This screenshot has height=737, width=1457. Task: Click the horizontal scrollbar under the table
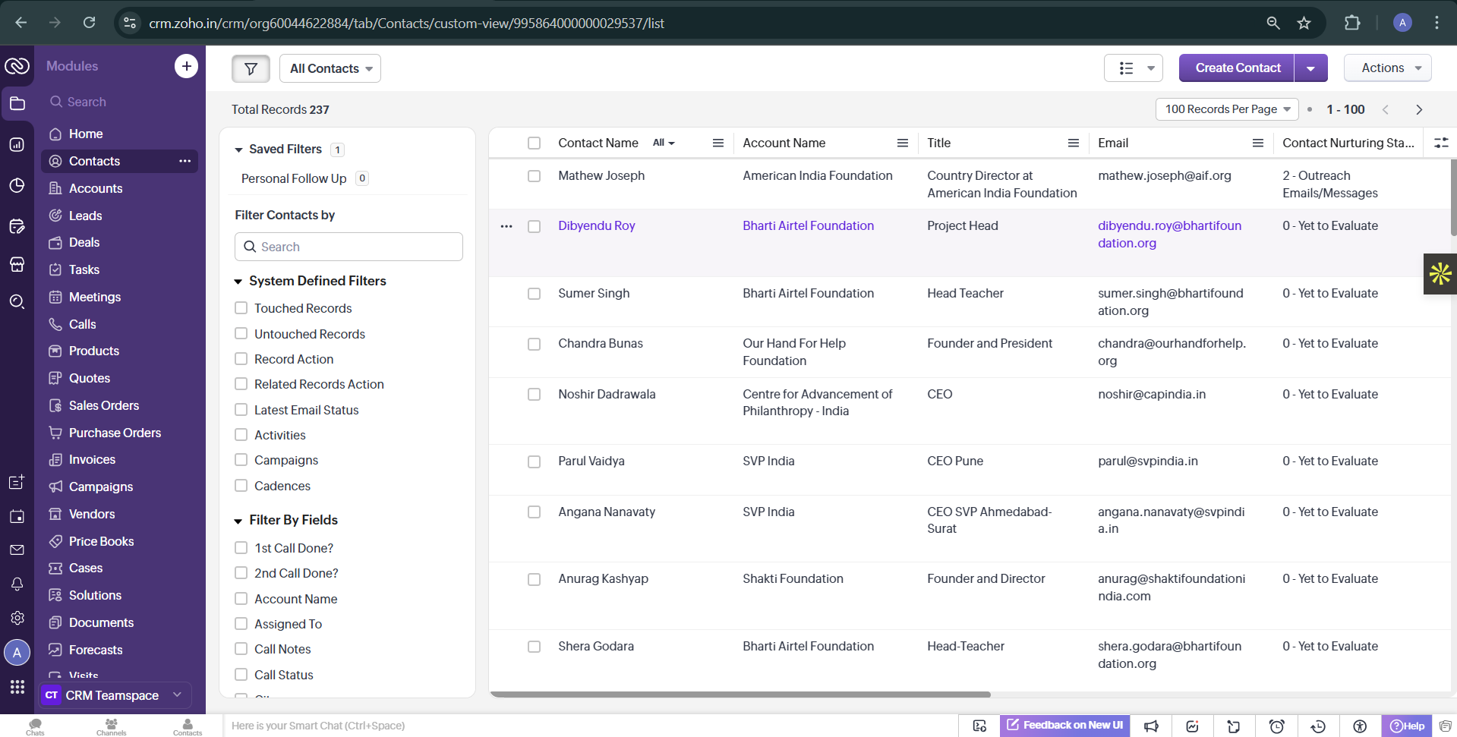[x=740, y=694]
